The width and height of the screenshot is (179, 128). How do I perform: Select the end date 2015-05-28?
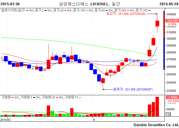pyautogui.click(x=169, y=4)
